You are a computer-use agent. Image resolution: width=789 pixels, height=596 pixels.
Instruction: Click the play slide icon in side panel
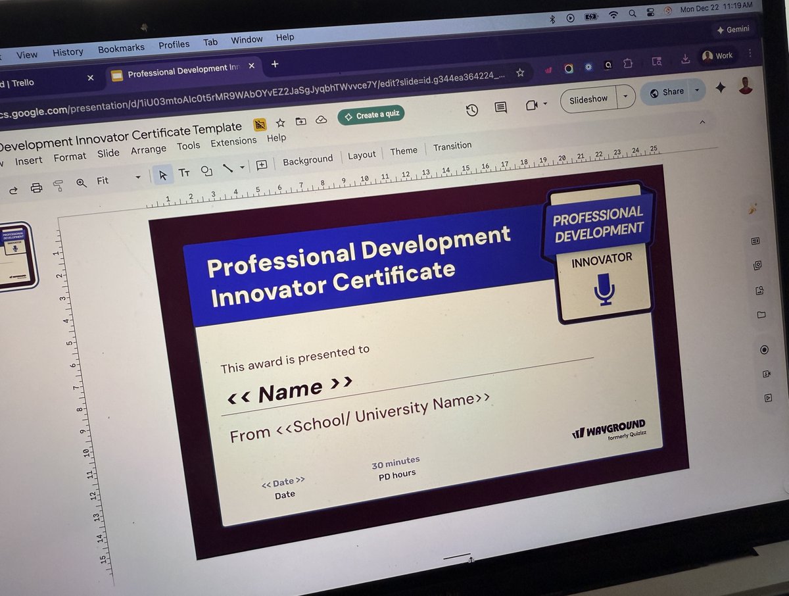[767, 397]
